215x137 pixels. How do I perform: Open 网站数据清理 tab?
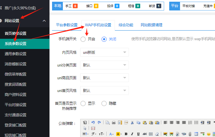tap(152, 25)
